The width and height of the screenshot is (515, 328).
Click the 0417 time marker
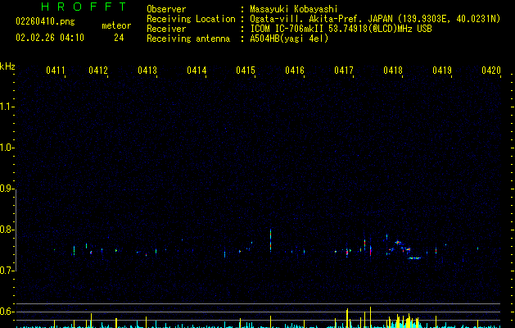[x=344, y=71]
